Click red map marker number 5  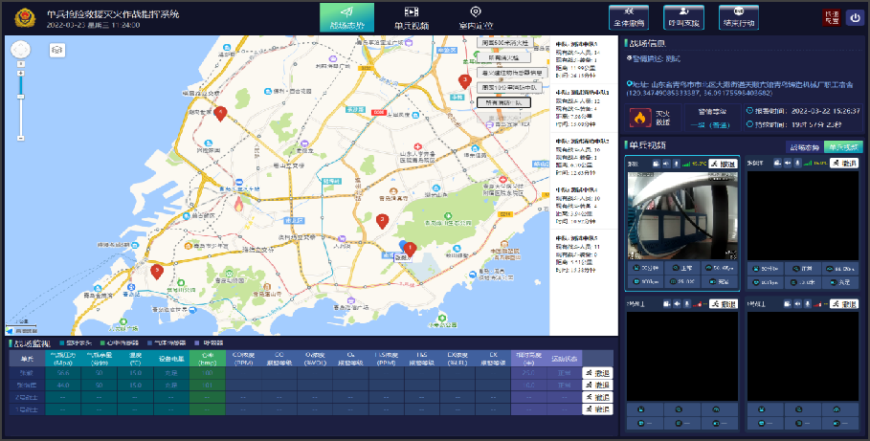coord(158,273)
